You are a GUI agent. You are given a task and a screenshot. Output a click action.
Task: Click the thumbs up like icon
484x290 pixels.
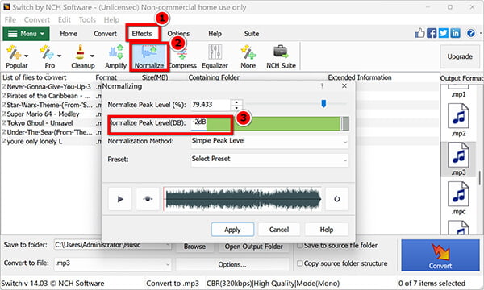(x=419, y=33)
